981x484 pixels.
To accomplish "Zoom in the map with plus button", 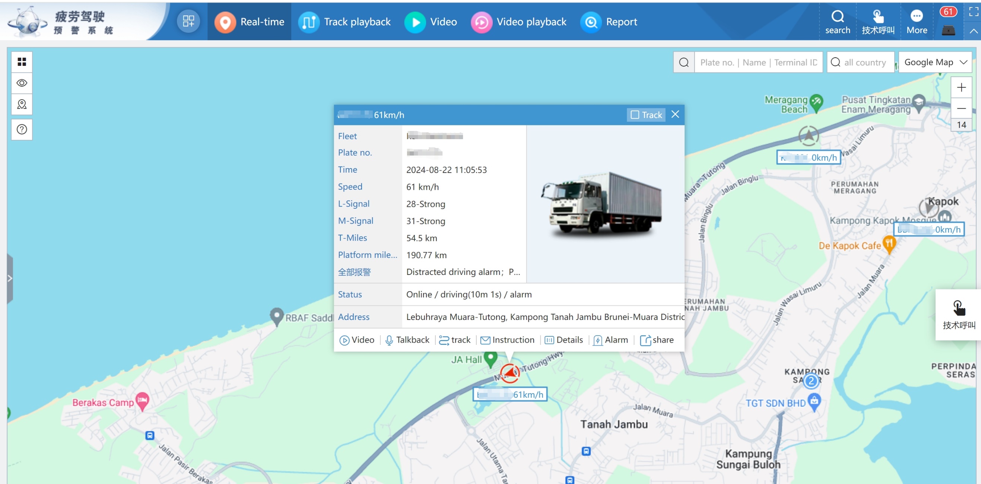I will coord(961,88).
